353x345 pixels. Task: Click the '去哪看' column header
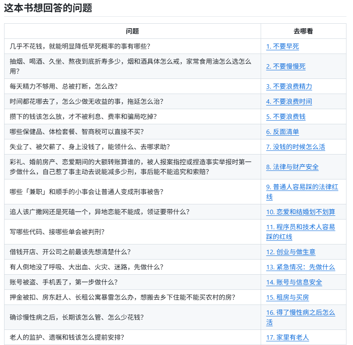[303, 31]
